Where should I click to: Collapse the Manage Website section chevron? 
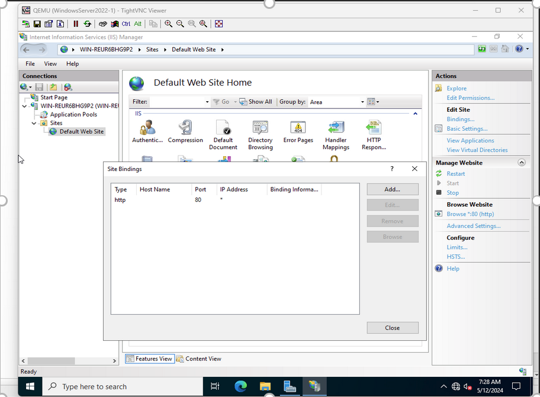(x=522, y=162)
